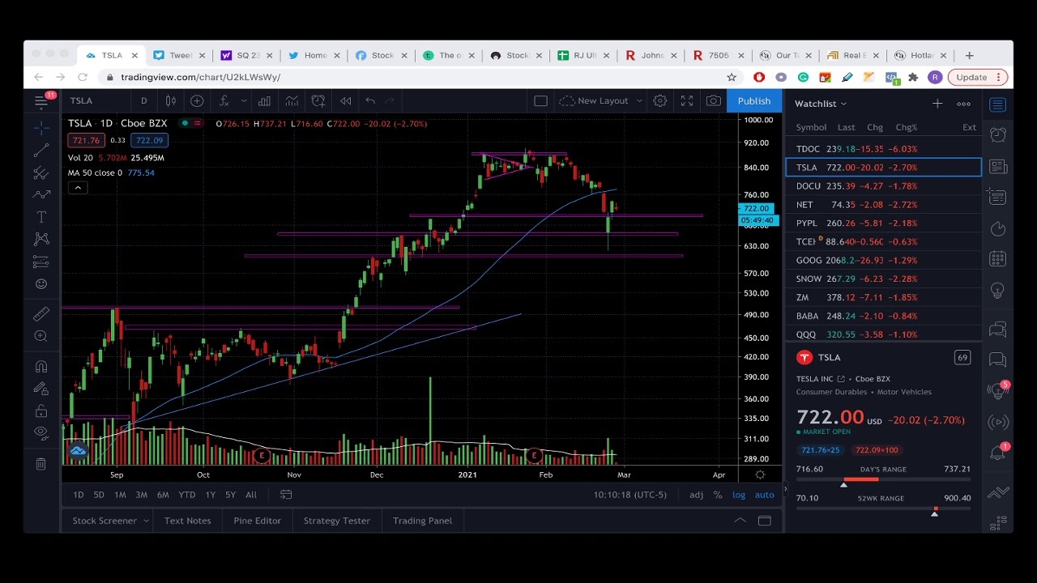Screen dimensions: 1037x583
Task: Open the calendar panel in right sidebar
Action: pyautogui.click(x=997, y=259)
